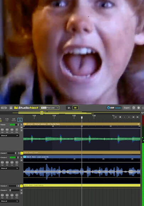Expand the Sample 3 track chevron
Viewport: 144px width, 206px height.
0,186
